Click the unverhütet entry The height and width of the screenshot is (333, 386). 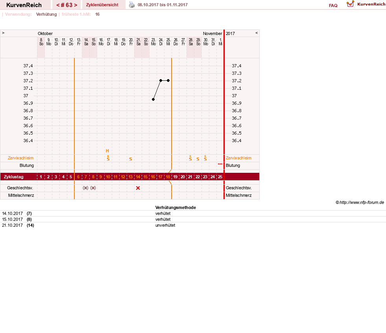point(165,225)
